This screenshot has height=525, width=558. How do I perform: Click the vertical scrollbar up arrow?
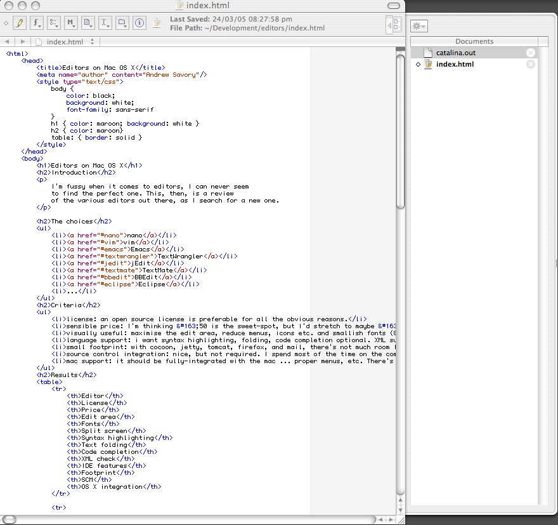(400, 500)
